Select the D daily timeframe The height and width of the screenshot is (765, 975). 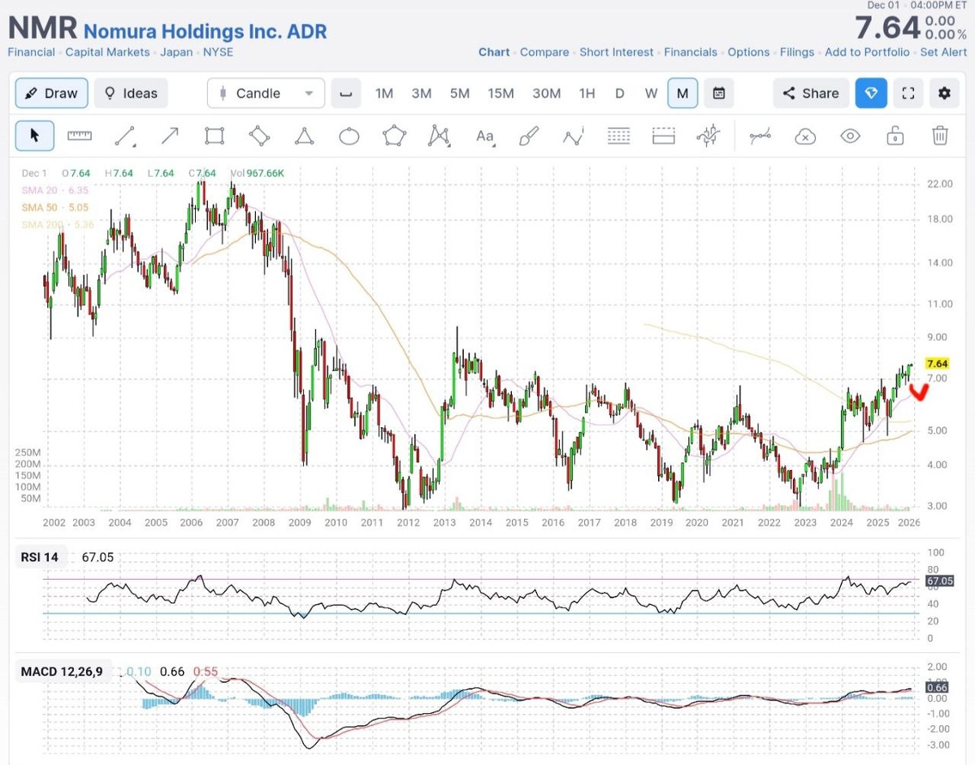tap(619, 93)
